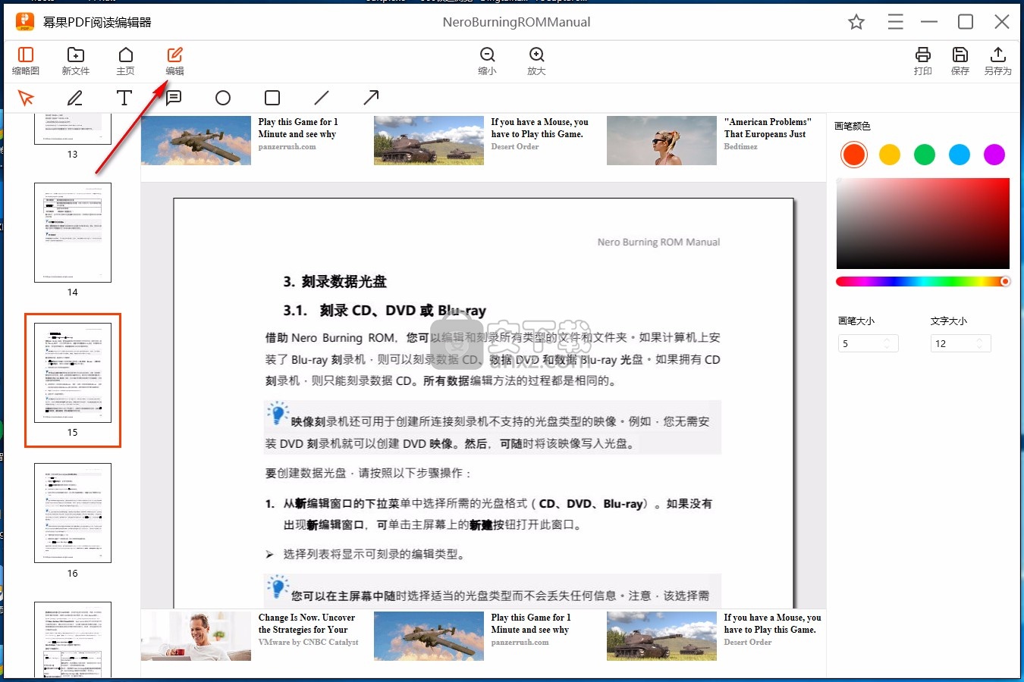Open page 16 thumbnail

73,513
